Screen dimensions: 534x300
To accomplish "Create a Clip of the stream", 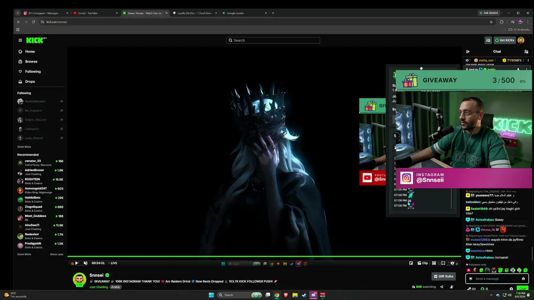I will point(423,263).
